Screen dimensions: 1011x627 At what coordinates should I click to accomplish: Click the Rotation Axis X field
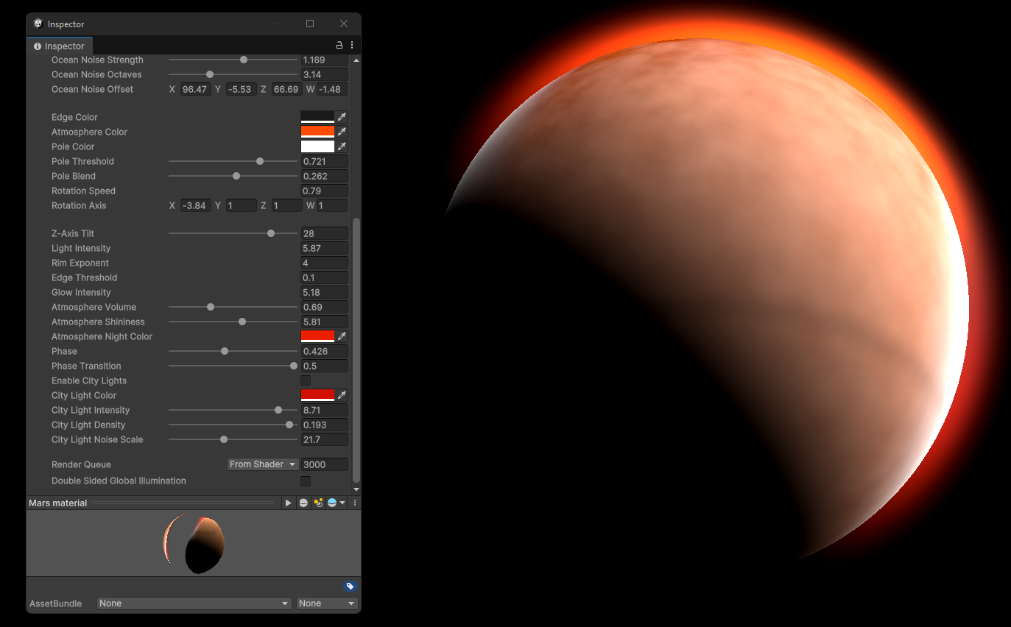pyautogui.click(x=196, y=205)
